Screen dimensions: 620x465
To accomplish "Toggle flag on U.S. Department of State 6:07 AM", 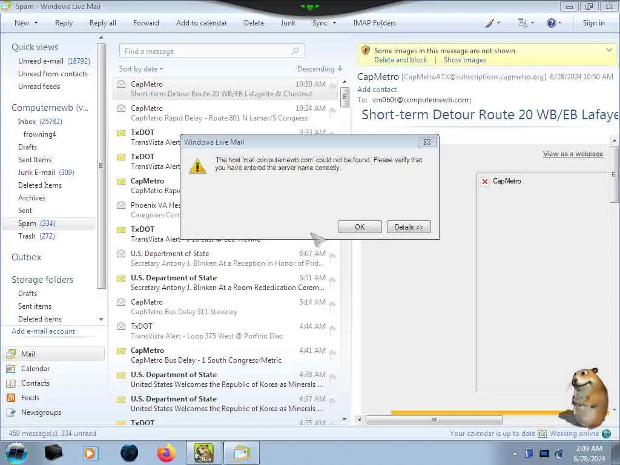I will coord(332,256).
